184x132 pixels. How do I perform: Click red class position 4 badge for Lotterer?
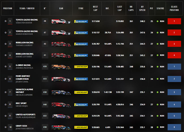coord(174,55)
